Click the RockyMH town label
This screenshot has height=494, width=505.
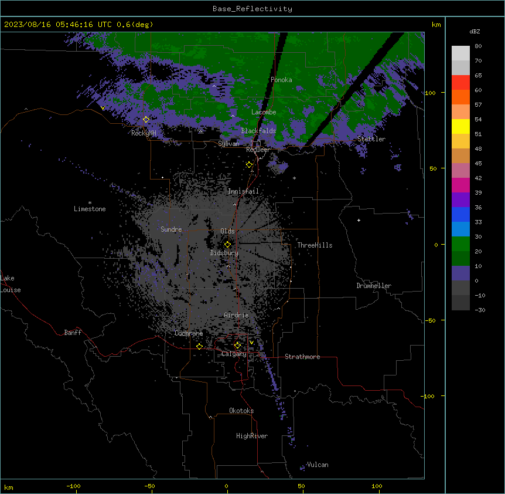tap(144, 133)
